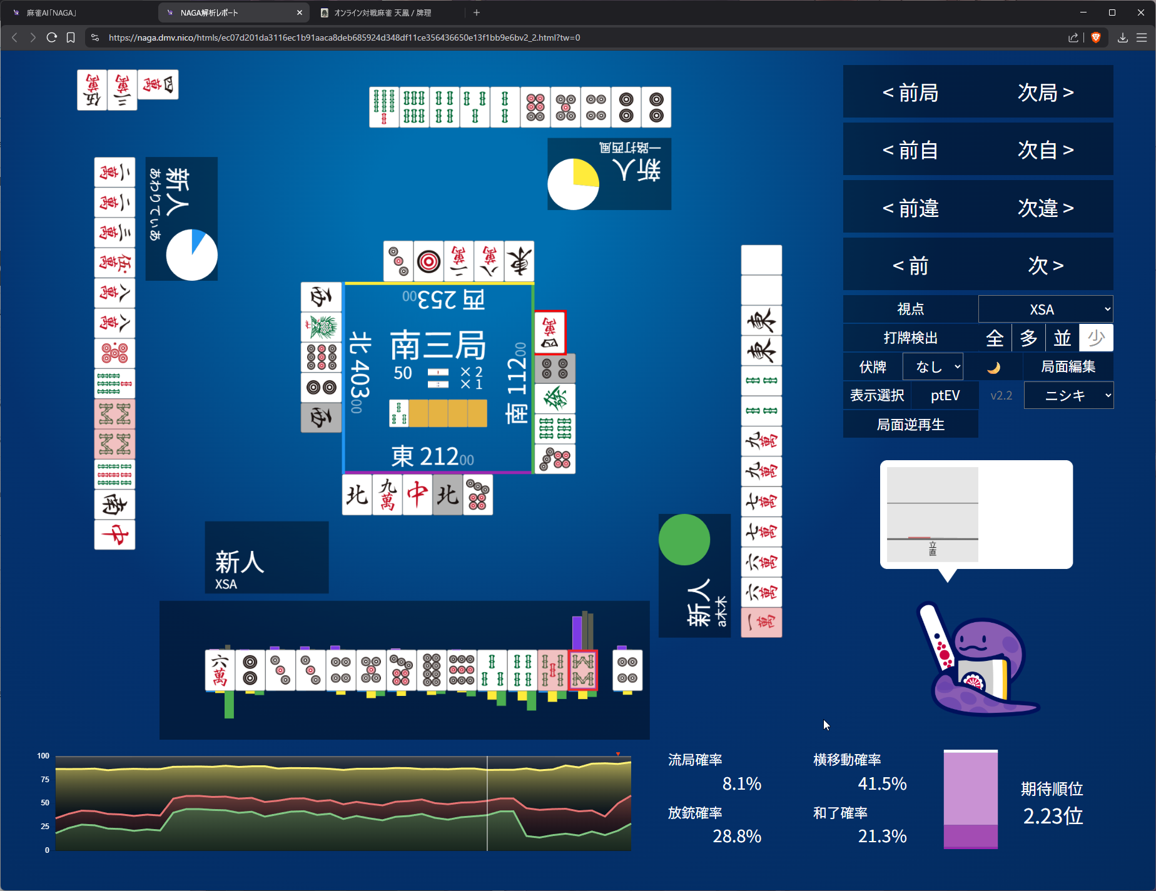Click the highlighted red-bordered tile in hand
1156x891 pixels.
click(x=582, y=670)
